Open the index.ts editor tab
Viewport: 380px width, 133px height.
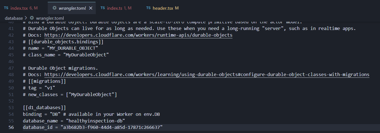pos(115,8)
